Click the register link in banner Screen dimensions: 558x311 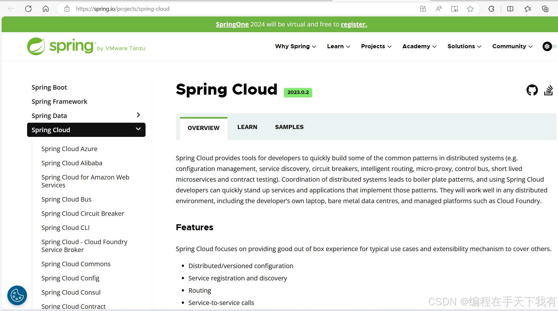(x=354, y=24)
